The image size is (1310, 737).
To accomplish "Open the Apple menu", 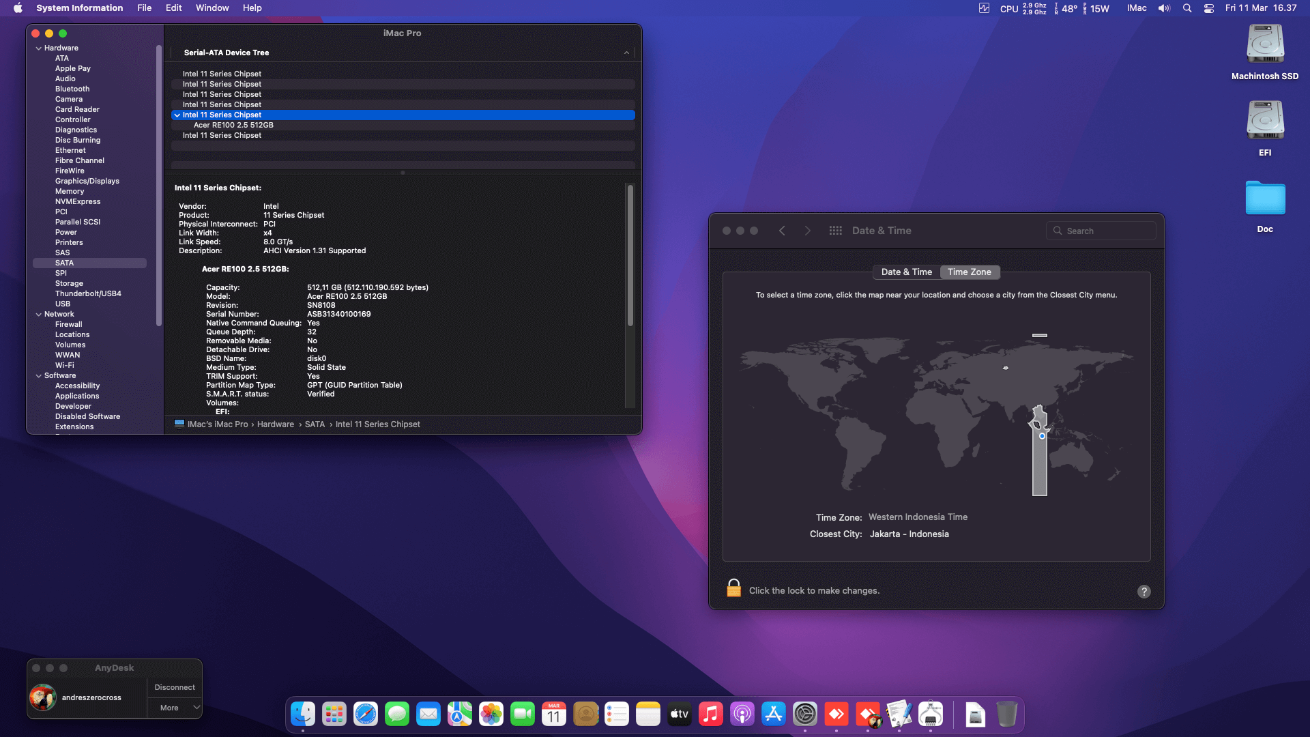I will tap(18, 8).
